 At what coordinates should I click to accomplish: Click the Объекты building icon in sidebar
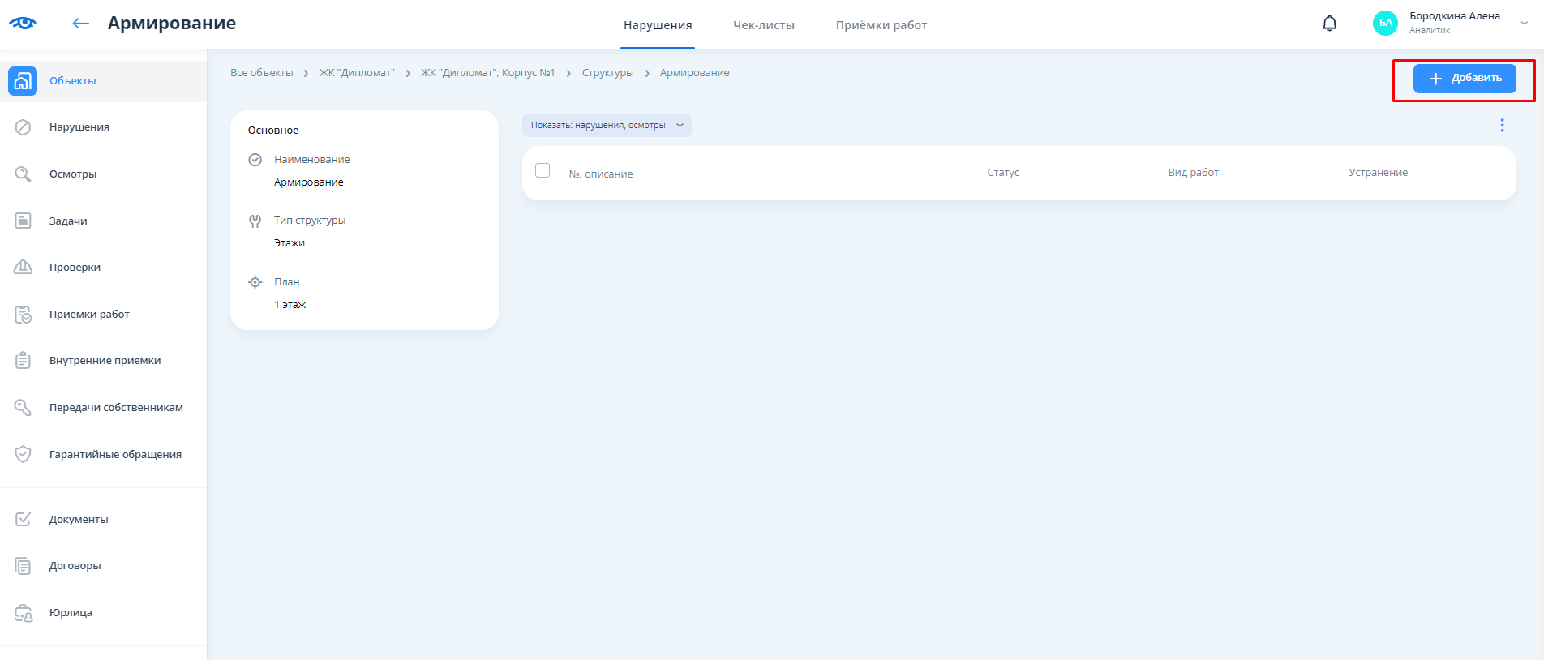click(23, 81)
